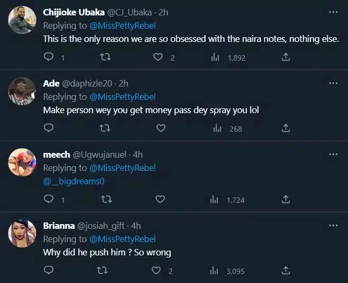Retweet meech's tweet
348x283 pixels.
pos(105,199)
